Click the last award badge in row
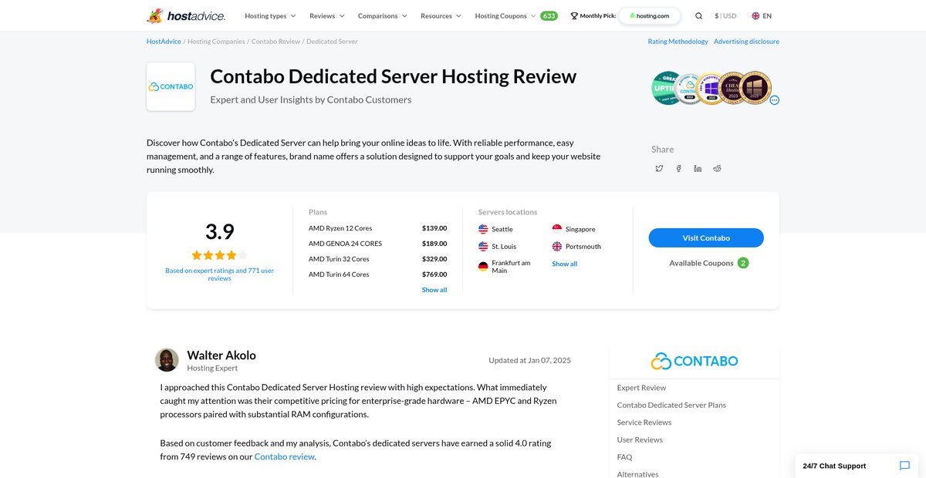926x478 pixels. coord(755,88)
